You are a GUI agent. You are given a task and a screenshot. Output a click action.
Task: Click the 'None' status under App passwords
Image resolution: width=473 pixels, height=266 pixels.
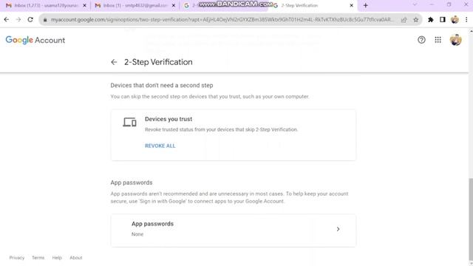click(137, 234)
